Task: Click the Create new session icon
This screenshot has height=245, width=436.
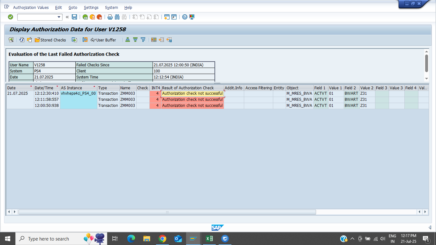Action: (166, 17)
